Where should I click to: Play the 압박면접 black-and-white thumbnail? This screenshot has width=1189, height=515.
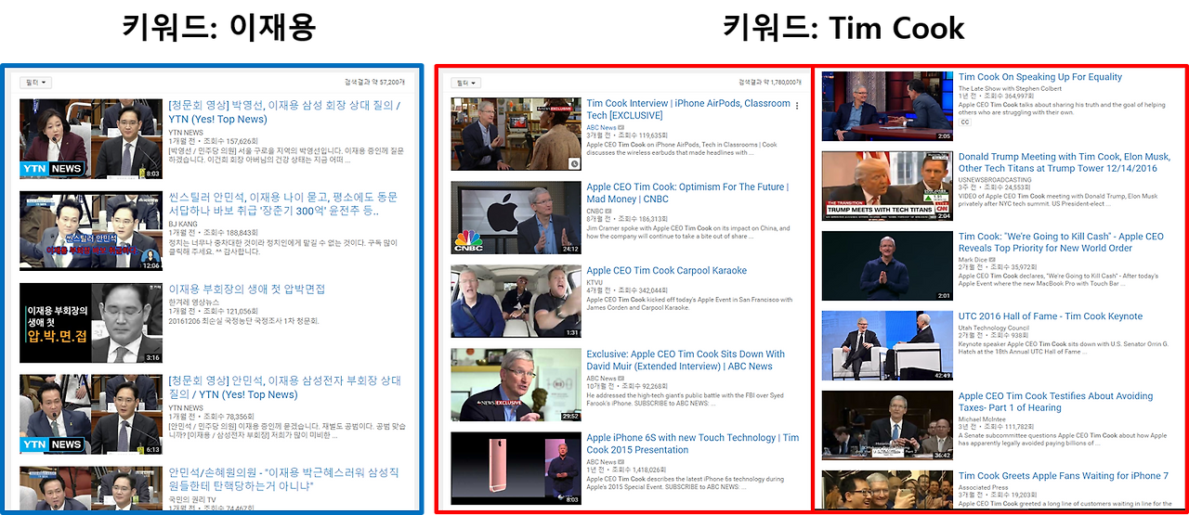tap(91, 322)
